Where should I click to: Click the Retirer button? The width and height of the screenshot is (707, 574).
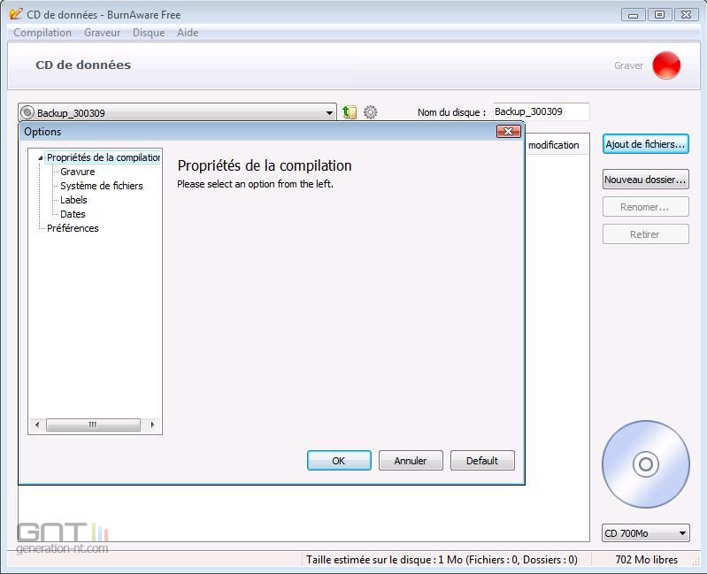[645, 234]
